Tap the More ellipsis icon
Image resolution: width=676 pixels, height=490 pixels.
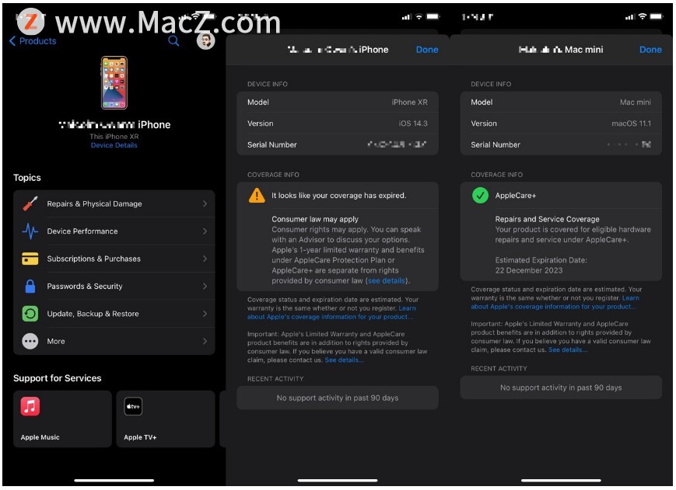pyautogui.click(x=30, y=341)
